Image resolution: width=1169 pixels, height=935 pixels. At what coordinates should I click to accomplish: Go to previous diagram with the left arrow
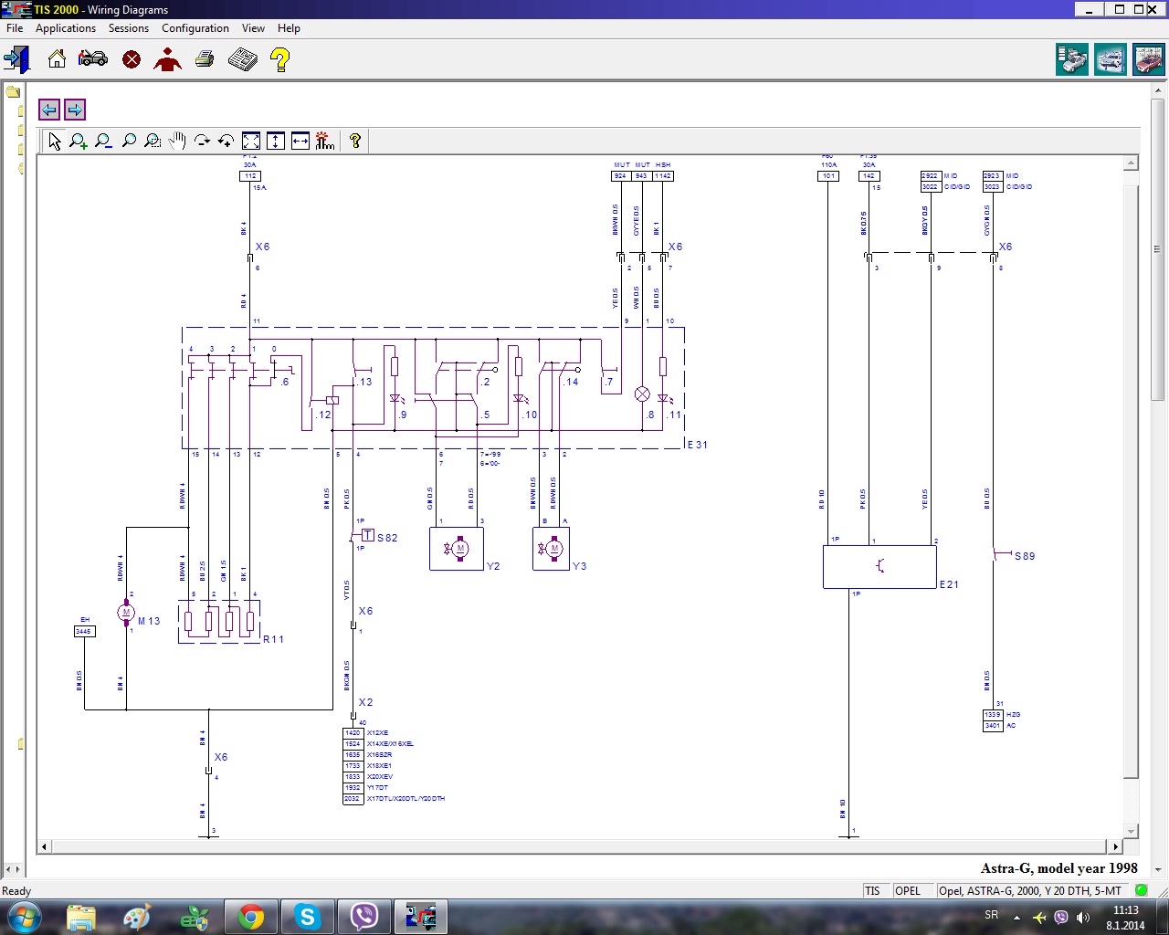click(49, 110)
